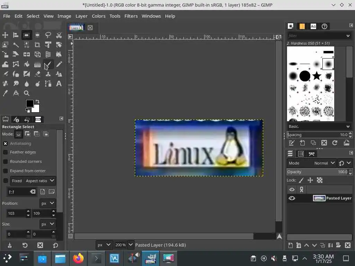Click the black foreground color swatch

(29, 104)
